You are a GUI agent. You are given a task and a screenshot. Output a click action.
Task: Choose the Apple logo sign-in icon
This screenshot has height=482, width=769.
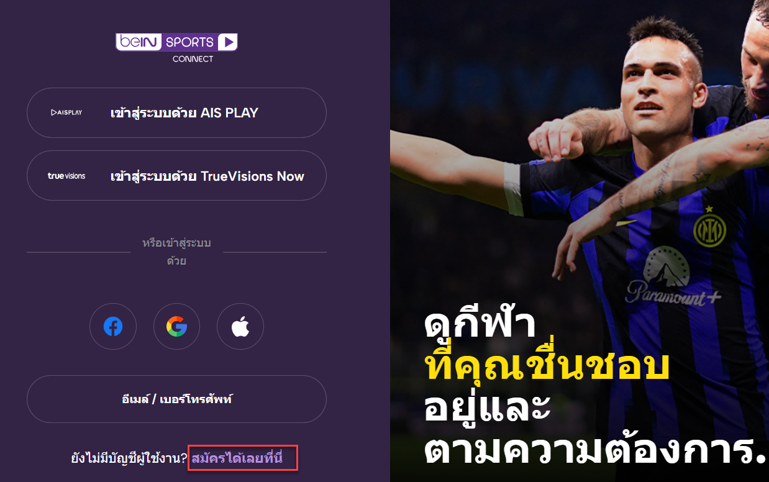coord(240,327)
